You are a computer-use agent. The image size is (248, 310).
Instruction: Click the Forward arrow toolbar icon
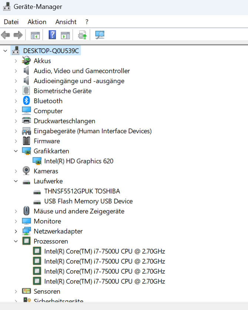(x=18, y=35)
